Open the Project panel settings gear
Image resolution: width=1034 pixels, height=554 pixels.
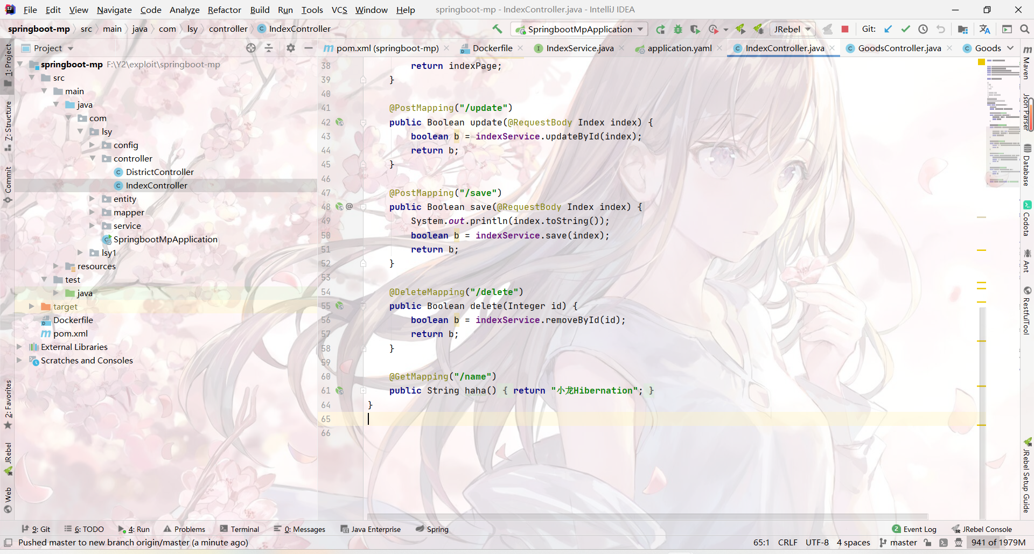tap(291, 48)
